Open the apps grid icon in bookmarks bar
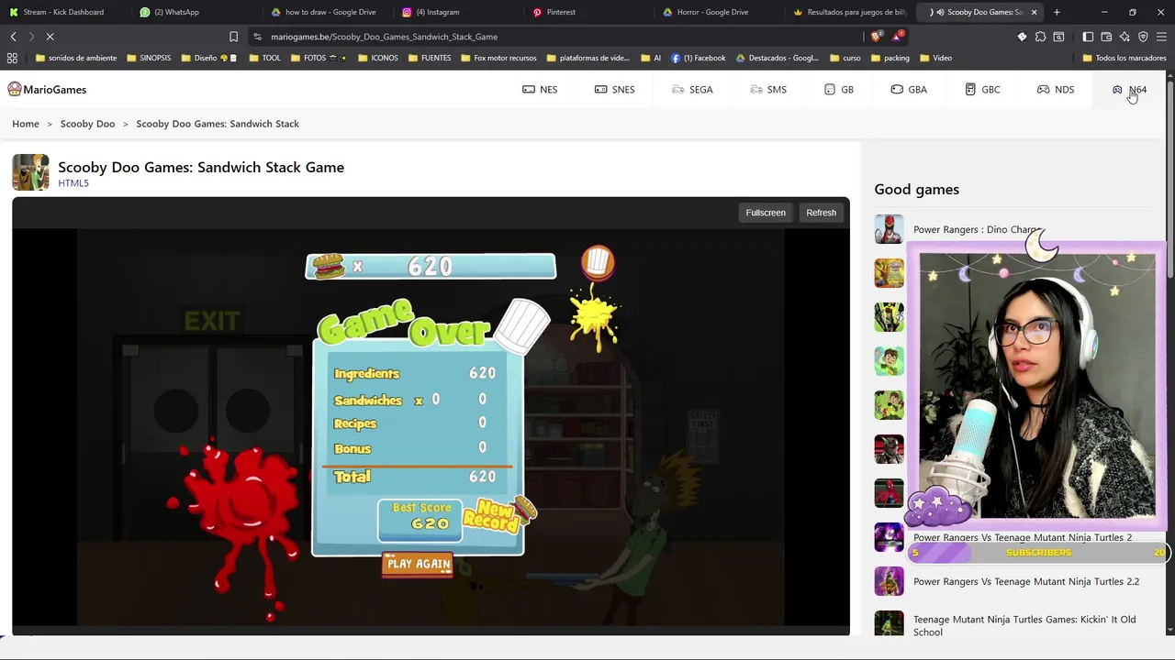The image size is (1175, 660). 12,58
